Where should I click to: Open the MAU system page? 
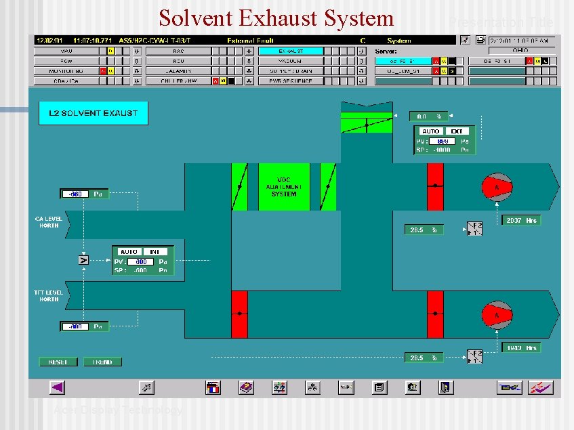pyautogui.click(x=66, y=51)
